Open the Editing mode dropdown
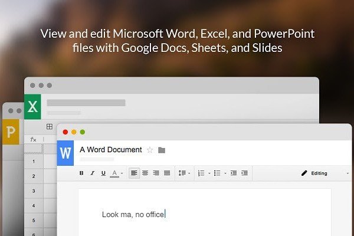This screenshot has width=354, height=236. click(322, 173)
